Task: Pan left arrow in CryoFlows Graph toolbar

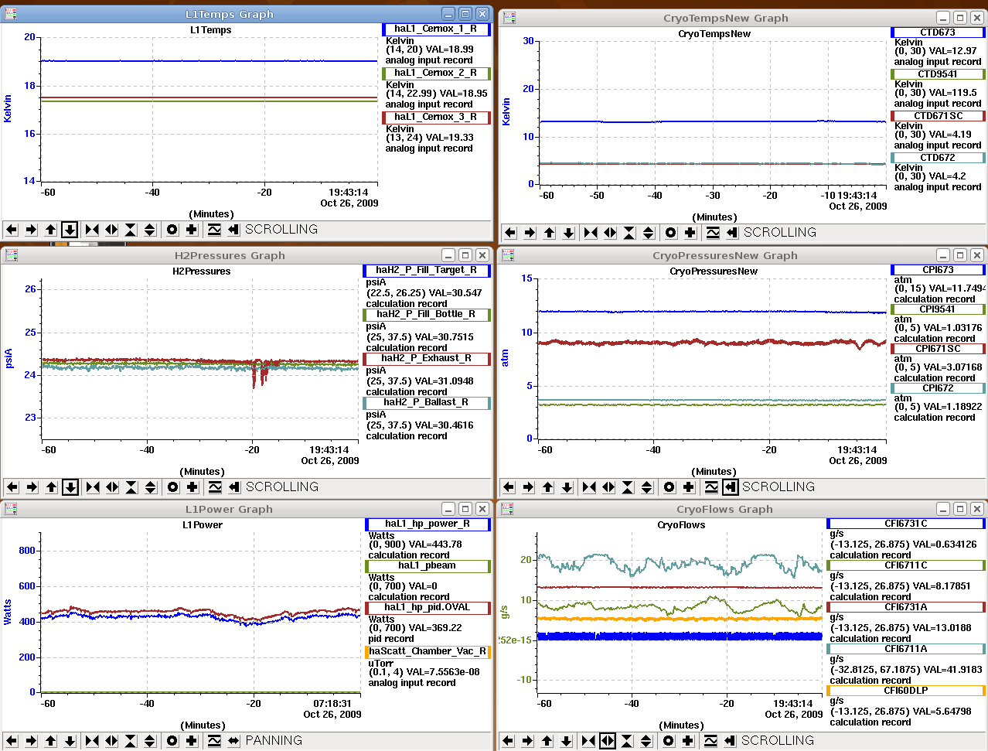Action: (508, 741)
